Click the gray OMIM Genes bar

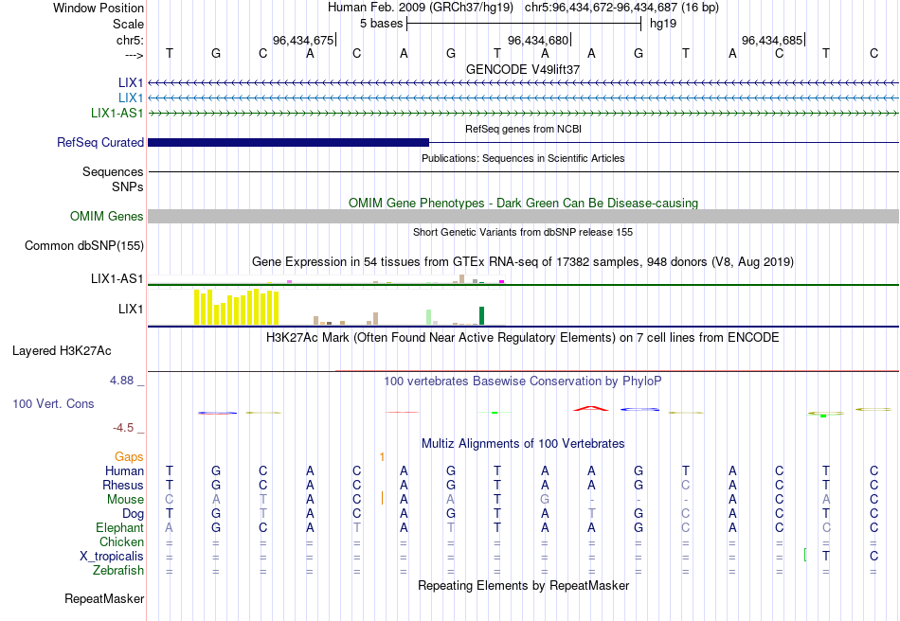pos(523,216)
